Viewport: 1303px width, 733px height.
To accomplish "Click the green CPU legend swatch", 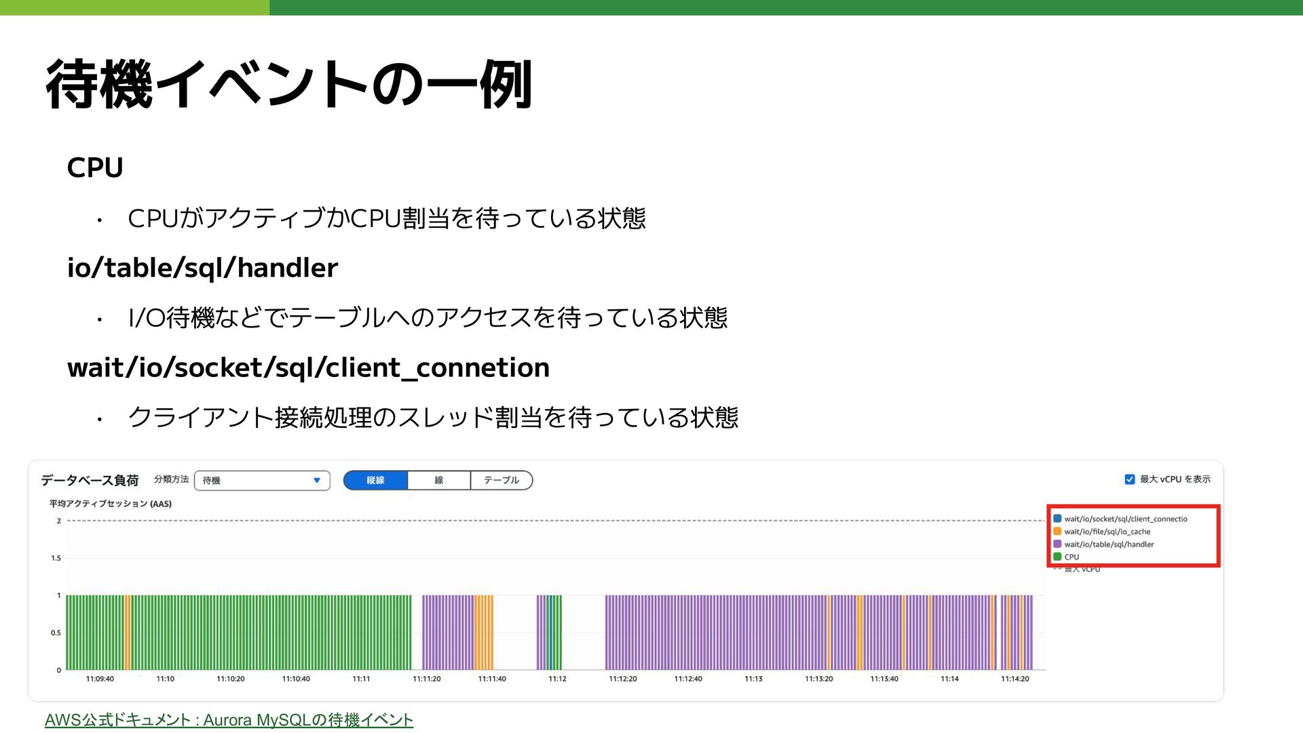I will point(1057,557).
